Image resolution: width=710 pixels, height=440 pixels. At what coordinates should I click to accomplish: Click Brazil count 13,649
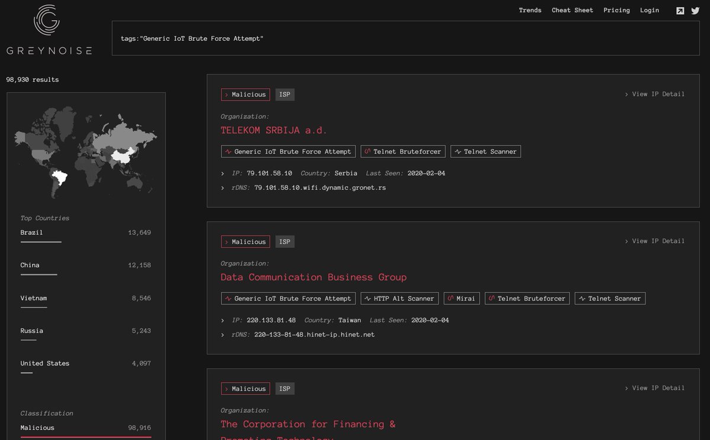pyautogui.click(x=139, y=232)
